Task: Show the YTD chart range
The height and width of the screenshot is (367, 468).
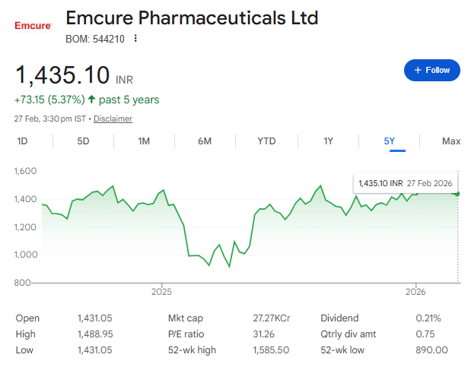Action: click(x=266, y=141)
